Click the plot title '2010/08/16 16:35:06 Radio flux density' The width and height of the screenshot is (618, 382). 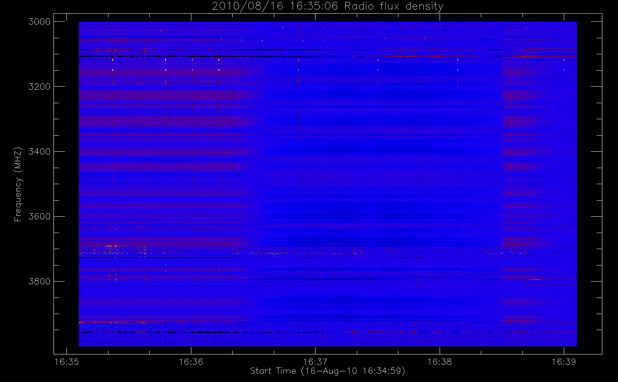click(328, 6)
